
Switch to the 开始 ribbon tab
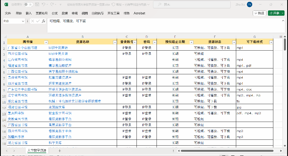(19, 13)
